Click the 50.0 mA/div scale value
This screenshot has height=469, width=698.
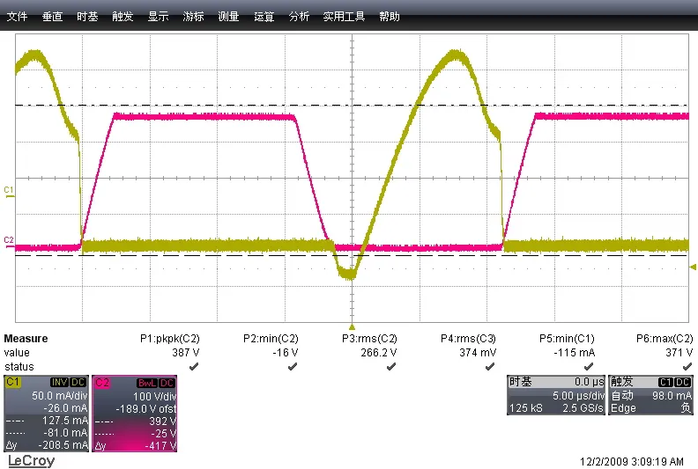click(x=60, y=396)
